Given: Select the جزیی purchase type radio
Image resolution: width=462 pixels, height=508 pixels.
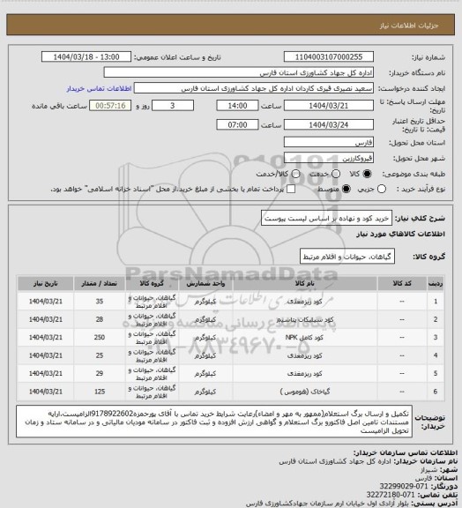Looking at the screenshot, I should 382,189.
